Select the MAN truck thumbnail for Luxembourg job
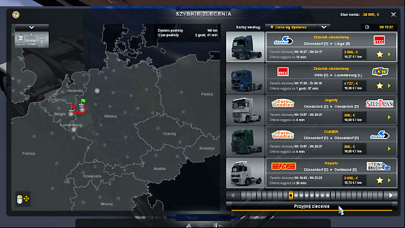 [245, 79]
